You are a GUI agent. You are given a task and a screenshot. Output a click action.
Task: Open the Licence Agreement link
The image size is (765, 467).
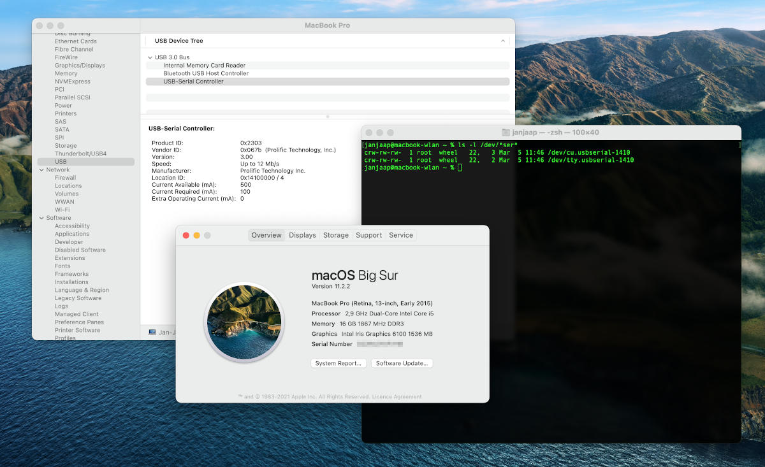tap(397, 397)
